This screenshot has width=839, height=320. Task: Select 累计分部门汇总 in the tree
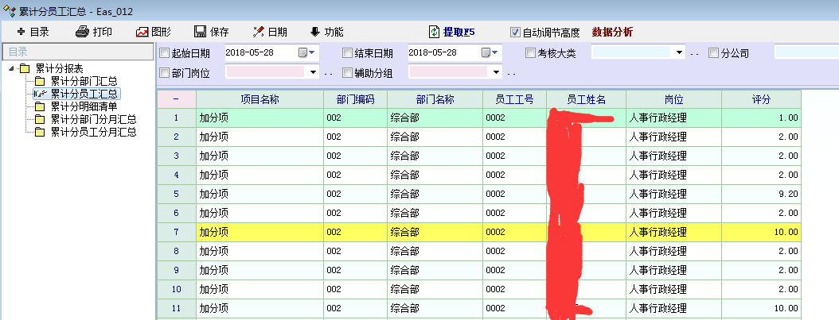coord(84,81)
